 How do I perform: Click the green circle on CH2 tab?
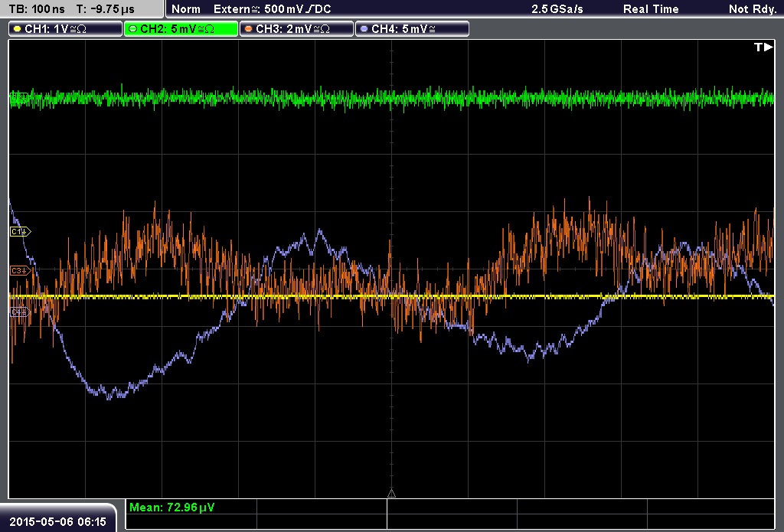(133, 29)
